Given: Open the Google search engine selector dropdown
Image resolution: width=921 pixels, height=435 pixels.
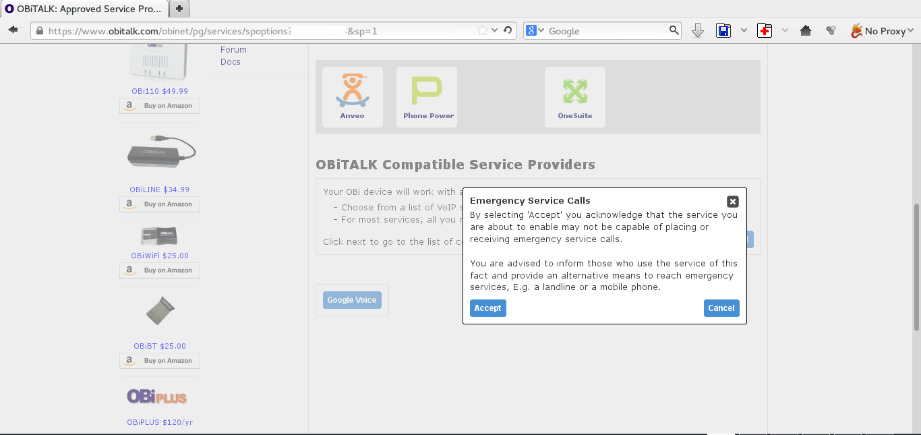Looking at the screenshot, I should (535, 30).
